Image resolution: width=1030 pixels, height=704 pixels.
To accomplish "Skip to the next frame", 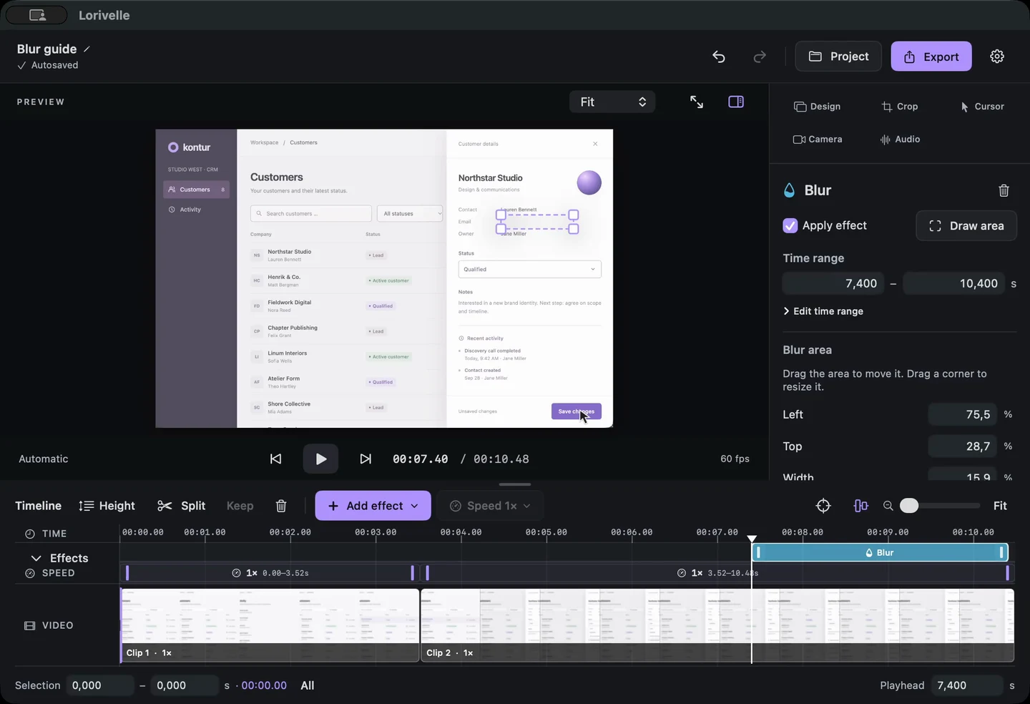I will [x=366, y=459].
